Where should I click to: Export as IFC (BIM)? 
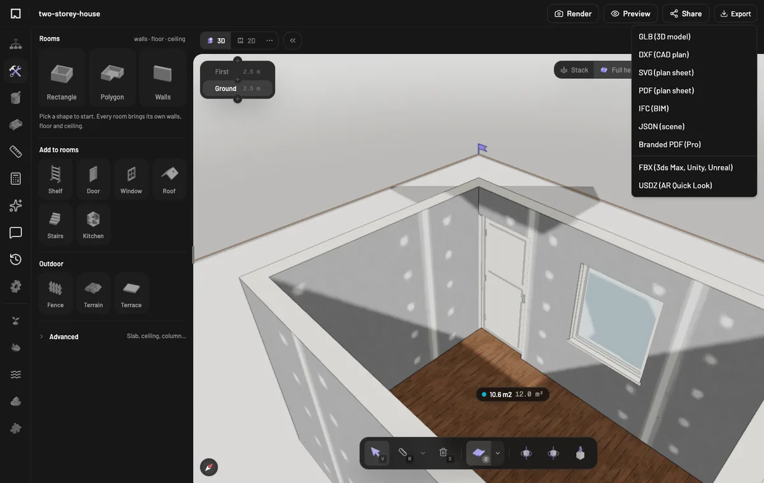coord(694,109)
